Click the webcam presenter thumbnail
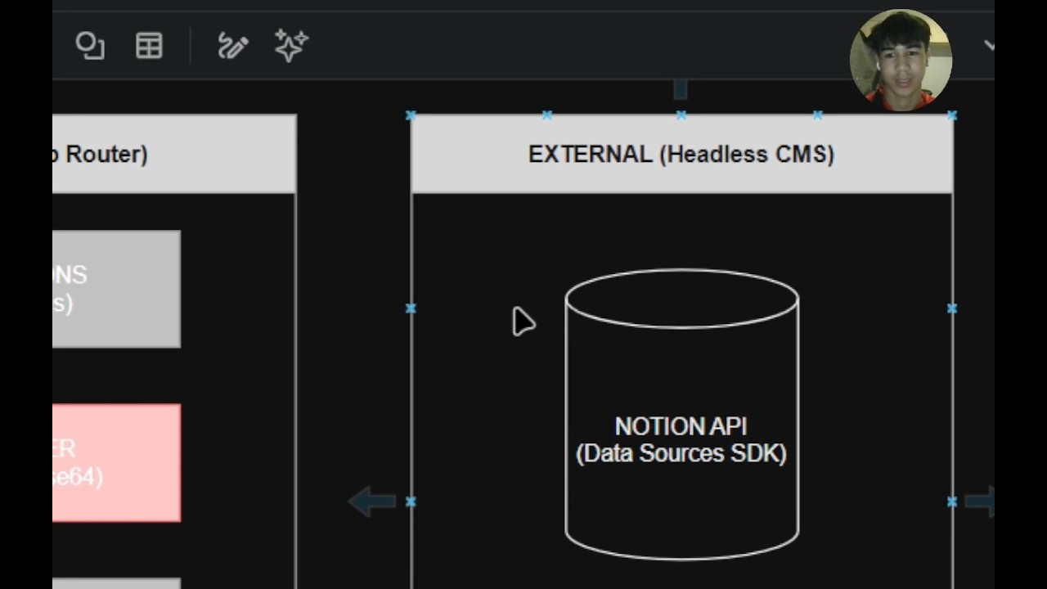The image size is (1047, 589). tap(901, 60)
